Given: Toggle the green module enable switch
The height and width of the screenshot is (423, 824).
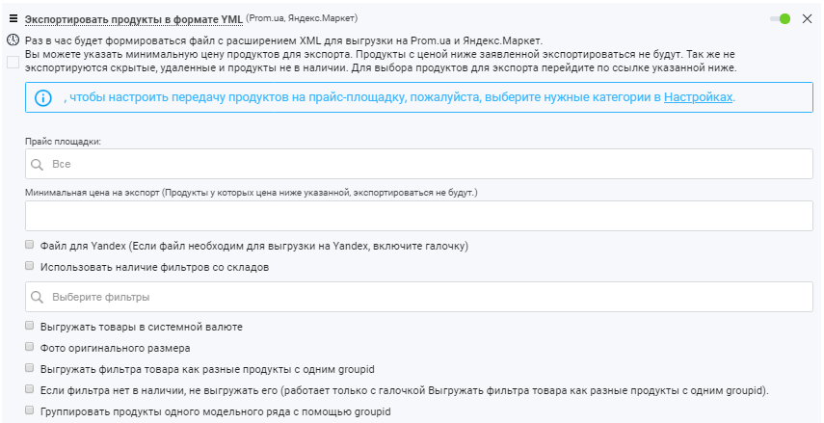Looking at the screenshot, I should point(780,19).
